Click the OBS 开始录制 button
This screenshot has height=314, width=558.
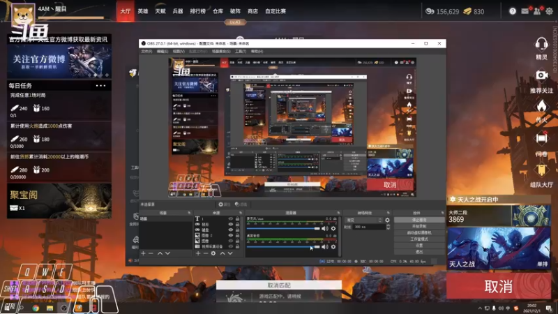pyautogui.click(x=419, y=226)
